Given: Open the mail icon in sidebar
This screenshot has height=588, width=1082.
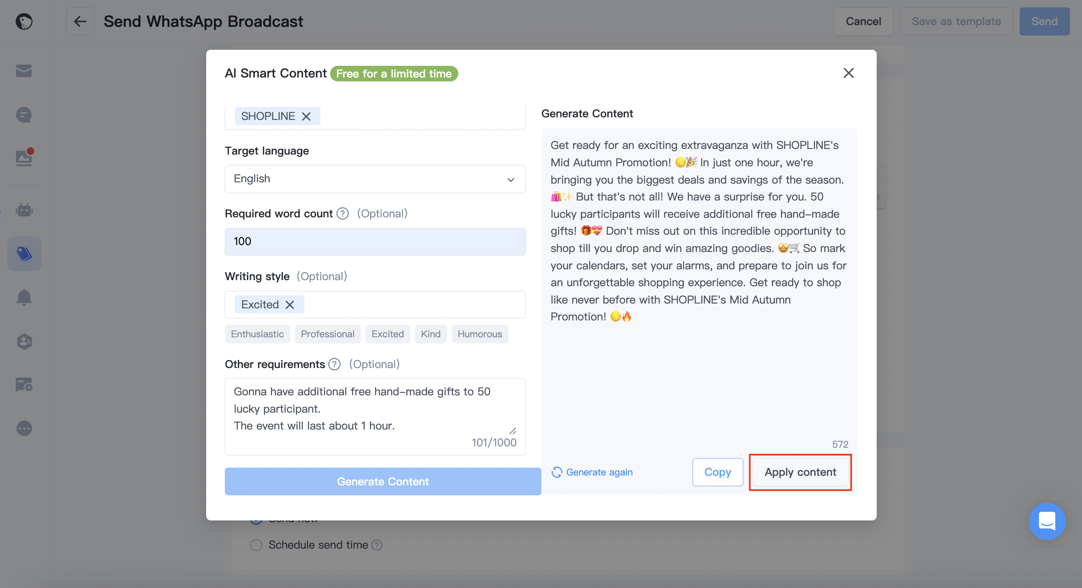Looking at the screenshot, I should [24, 71].
